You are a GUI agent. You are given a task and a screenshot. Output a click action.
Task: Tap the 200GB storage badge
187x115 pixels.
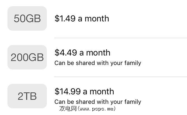pos(27,57)
